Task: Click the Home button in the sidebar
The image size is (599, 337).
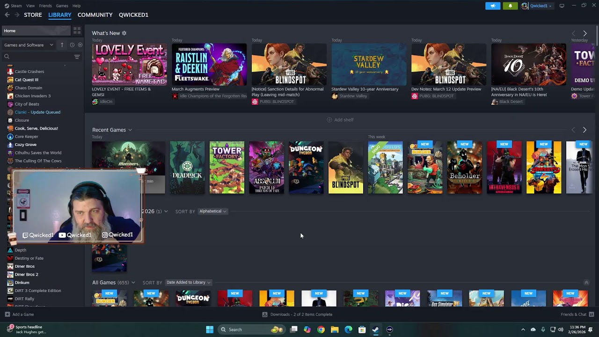Action: [x=36, y=31]
